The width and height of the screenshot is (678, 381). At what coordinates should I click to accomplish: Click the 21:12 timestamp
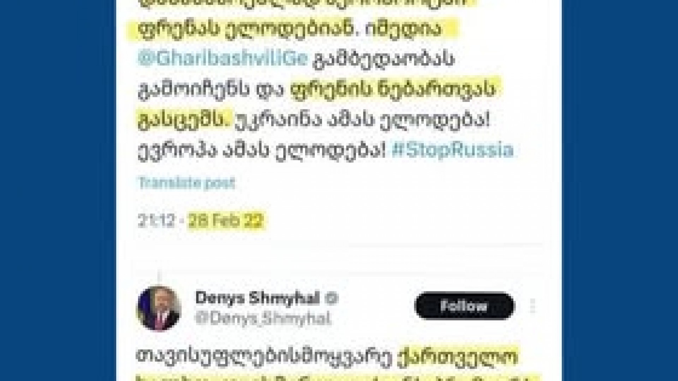[156, 221]
